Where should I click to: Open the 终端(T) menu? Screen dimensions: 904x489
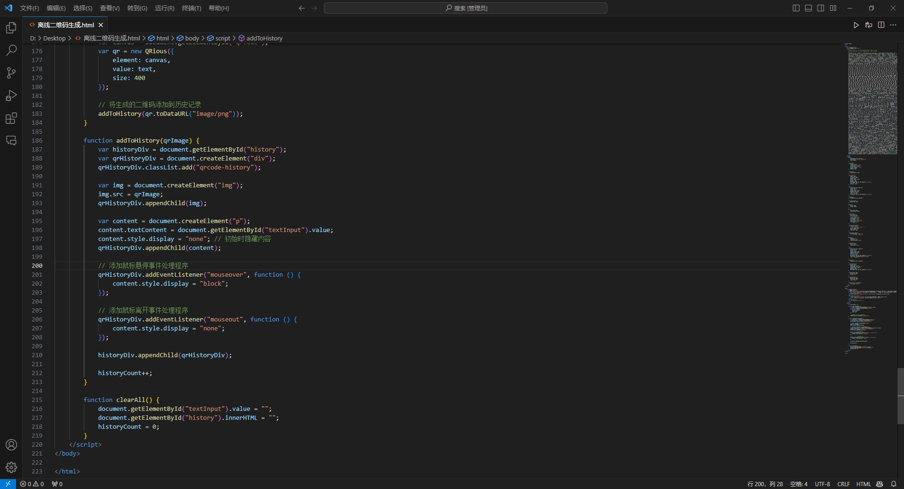192,8
